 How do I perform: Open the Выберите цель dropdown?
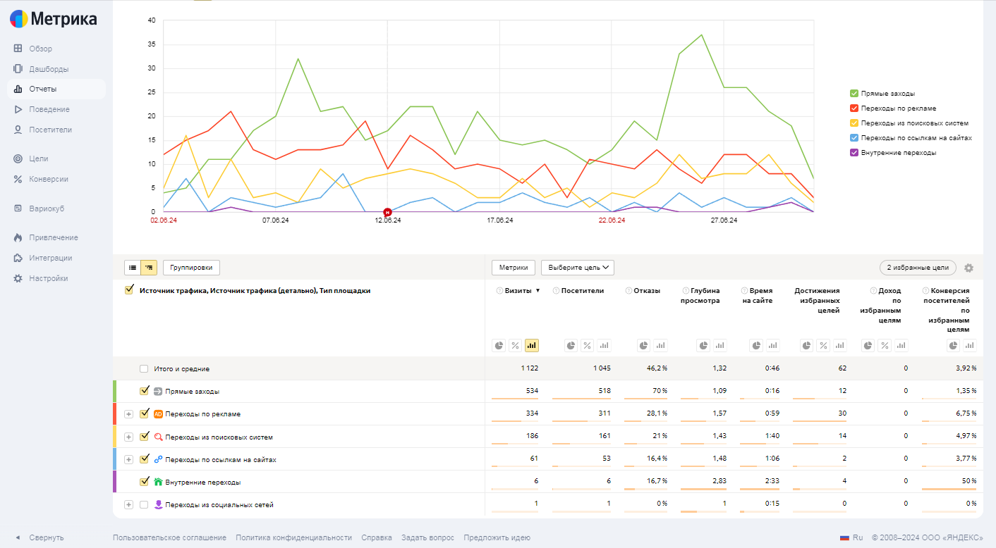click(577, 268)
